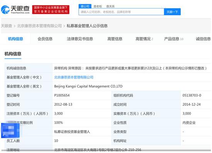
Task: Open the 产品信息 tab
Action: coord(174,39)
